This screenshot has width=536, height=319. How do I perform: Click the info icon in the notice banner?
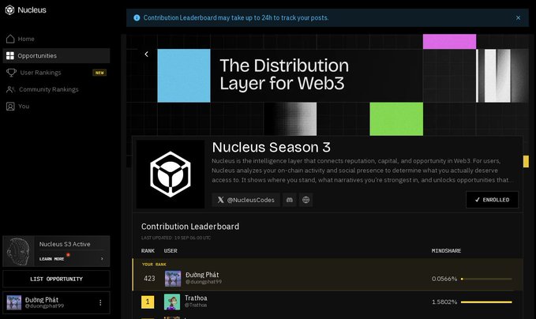point(137,18)
